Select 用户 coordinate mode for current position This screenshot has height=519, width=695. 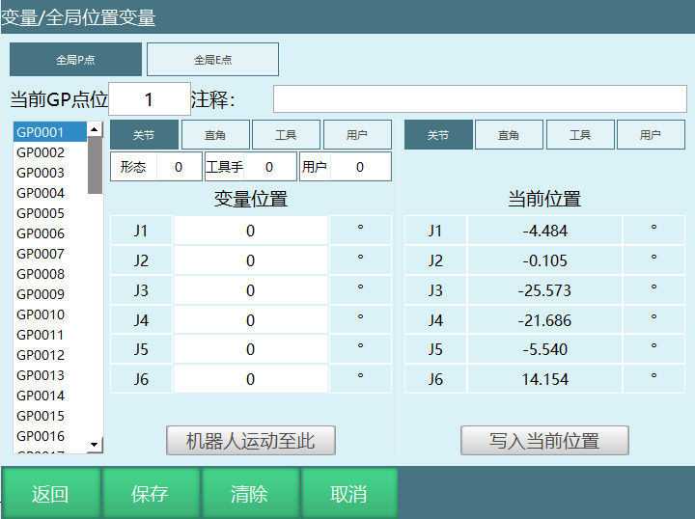pyautogui.click(x=651, y=135)
